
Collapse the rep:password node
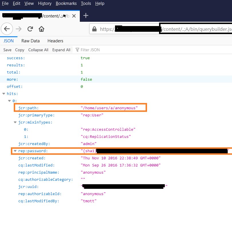[x=15, y=151]
